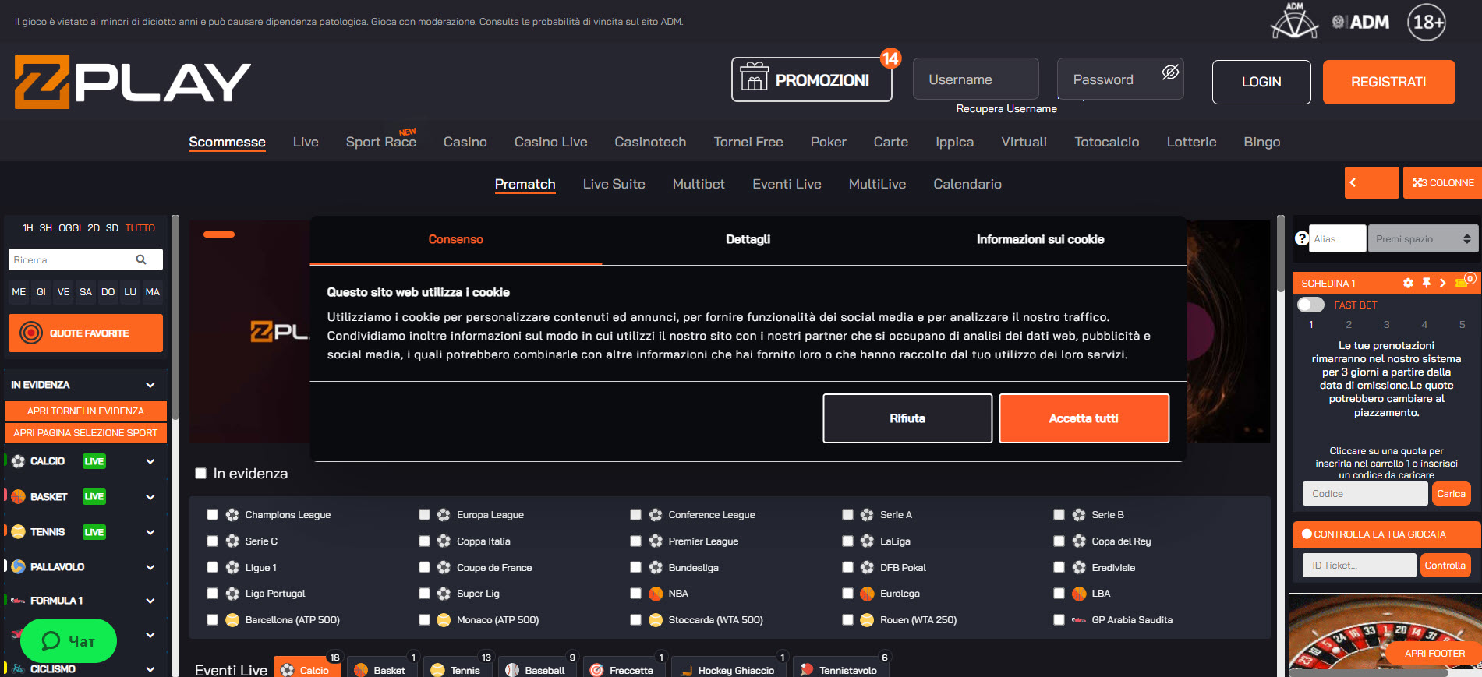Click the Pallavolo volleyball icon in sidebar
The height and width of the screenshot is (677, 1482).
click(18, 566)
